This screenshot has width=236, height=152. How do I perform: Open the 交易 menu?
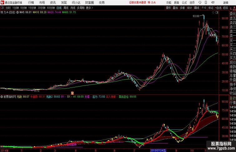point(101,2)
